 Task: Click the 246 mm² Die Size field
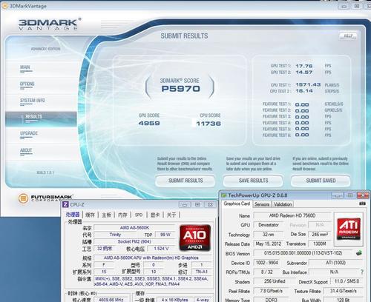tap(320, 234)
